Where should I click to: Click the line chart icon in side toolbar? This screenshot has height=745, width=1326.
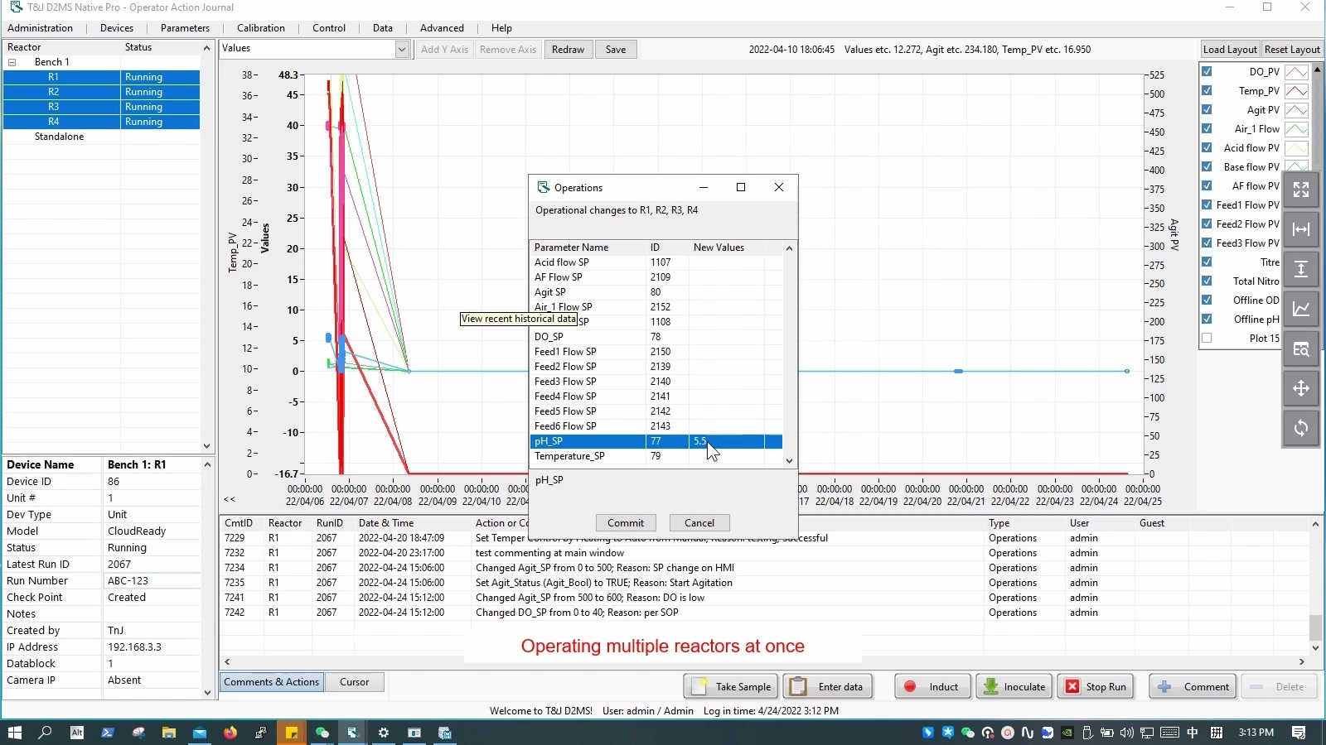point(1301,309)
